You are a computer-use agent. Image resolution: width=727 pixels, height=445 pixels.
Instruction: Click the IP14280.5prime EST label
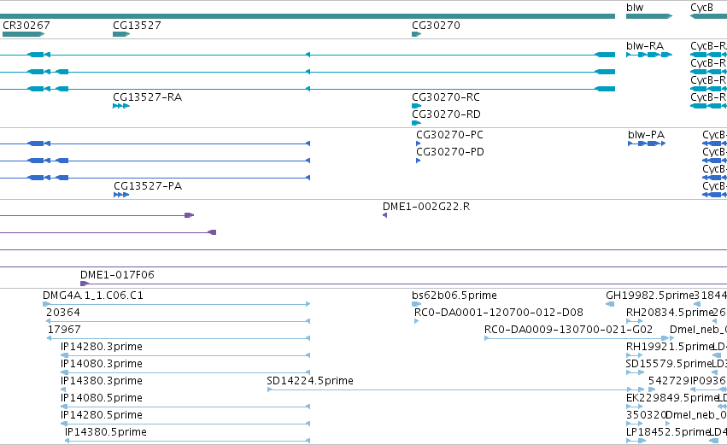click(102, 415)
